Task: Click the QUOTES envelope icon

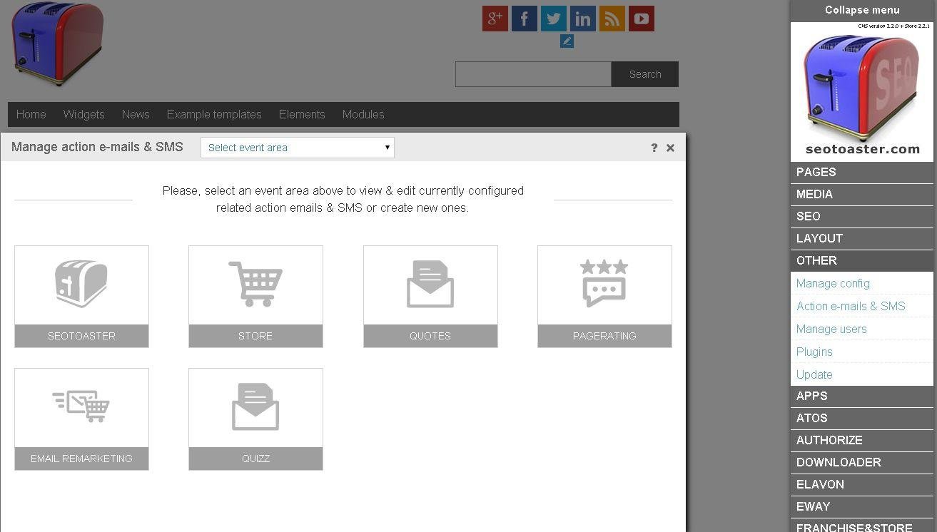Action: pyautogui.click(x=430, y=284)
